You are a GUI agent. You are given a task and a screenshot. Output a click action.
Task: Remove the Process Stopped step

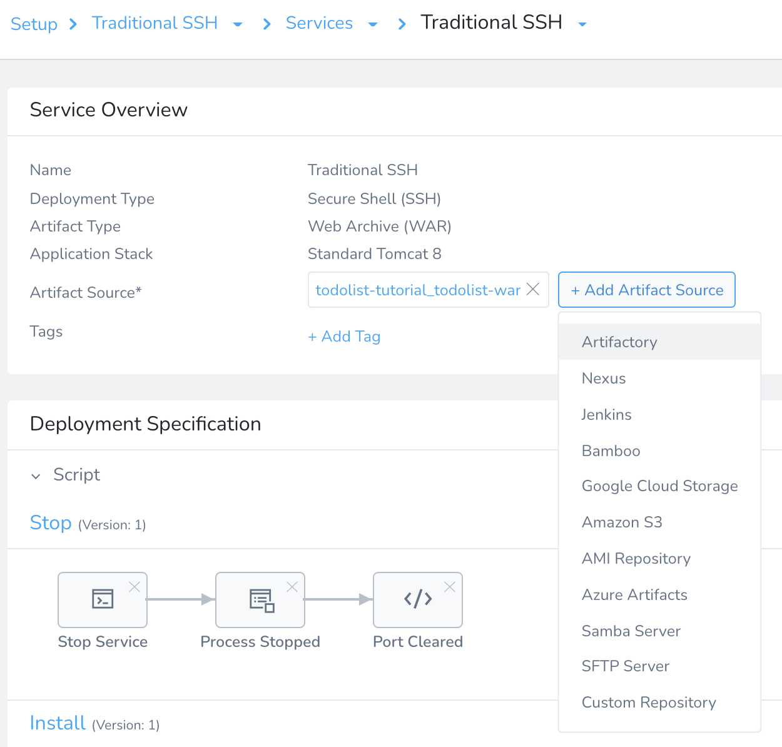[292, 587]
